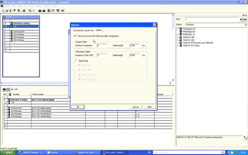Click the HW Config menu bar app icon
The image size is (248, 155).
pos(2,6)
